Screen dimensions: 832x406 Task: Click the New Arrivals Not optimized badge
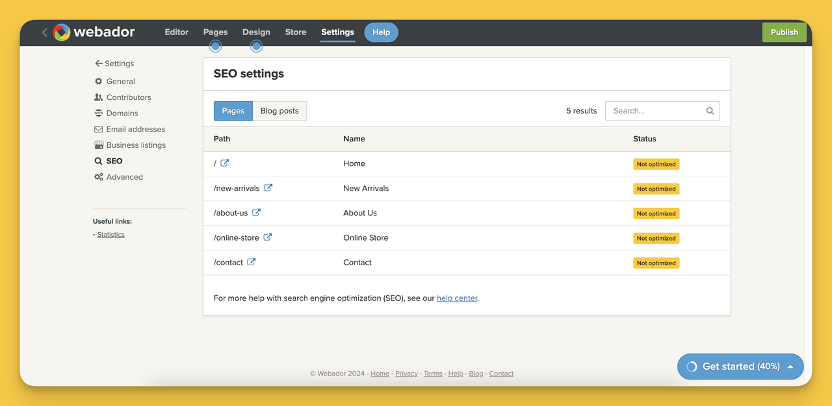pyautogui.click(x=656, y=189)
